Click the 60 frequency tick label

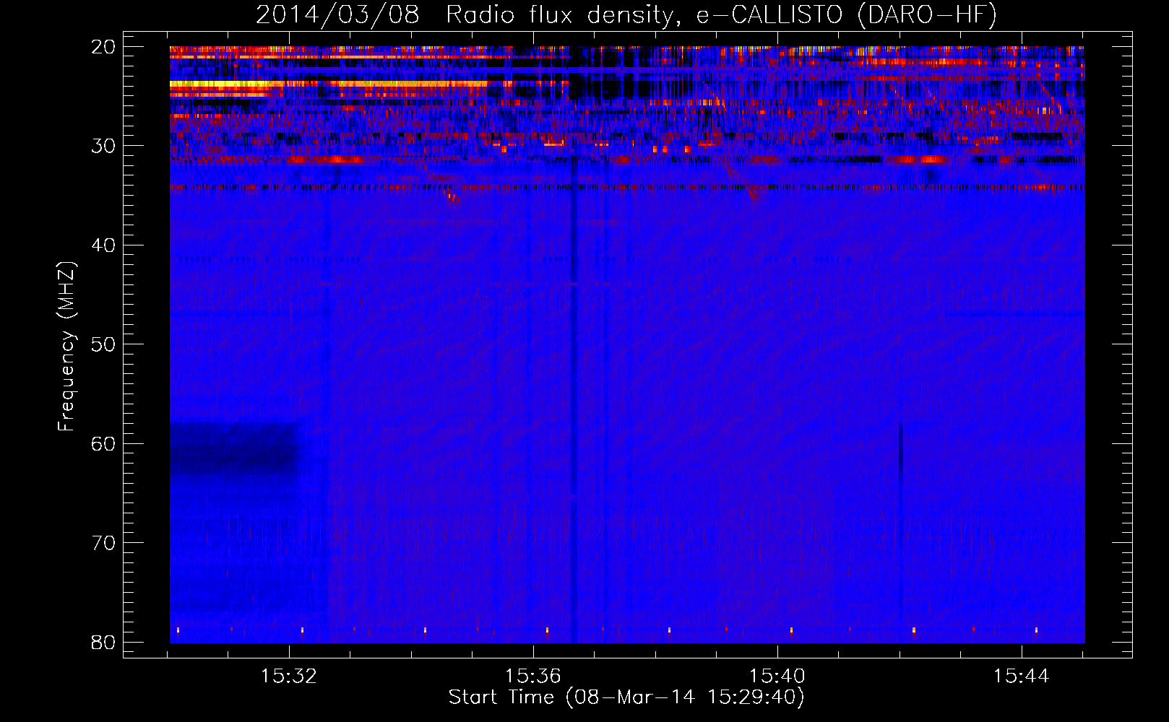(103, 444)
